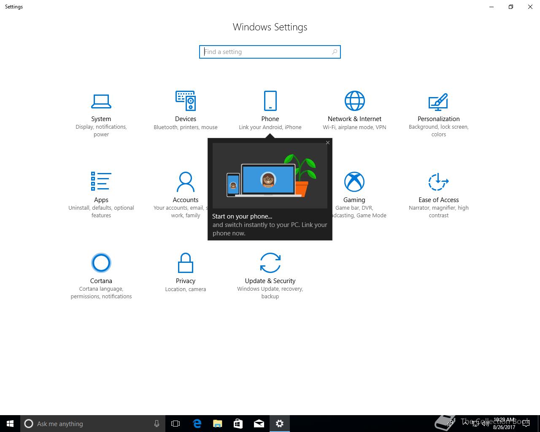Click the Cortana microphone icon in taskbar
540x432 pixels.
157,424
